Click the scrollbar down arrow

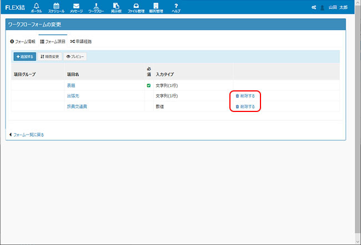pyautogui.click(x=358, y=242)
